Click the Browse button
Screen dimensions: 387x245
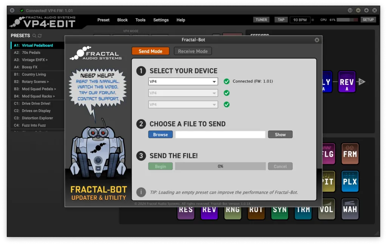tap(160, 134)
